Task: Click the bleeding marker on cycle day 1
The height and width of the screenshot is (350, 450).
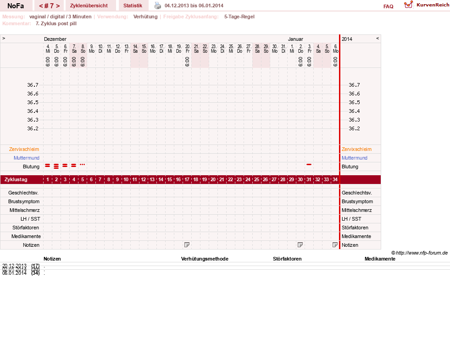Action: pos(48,166)
